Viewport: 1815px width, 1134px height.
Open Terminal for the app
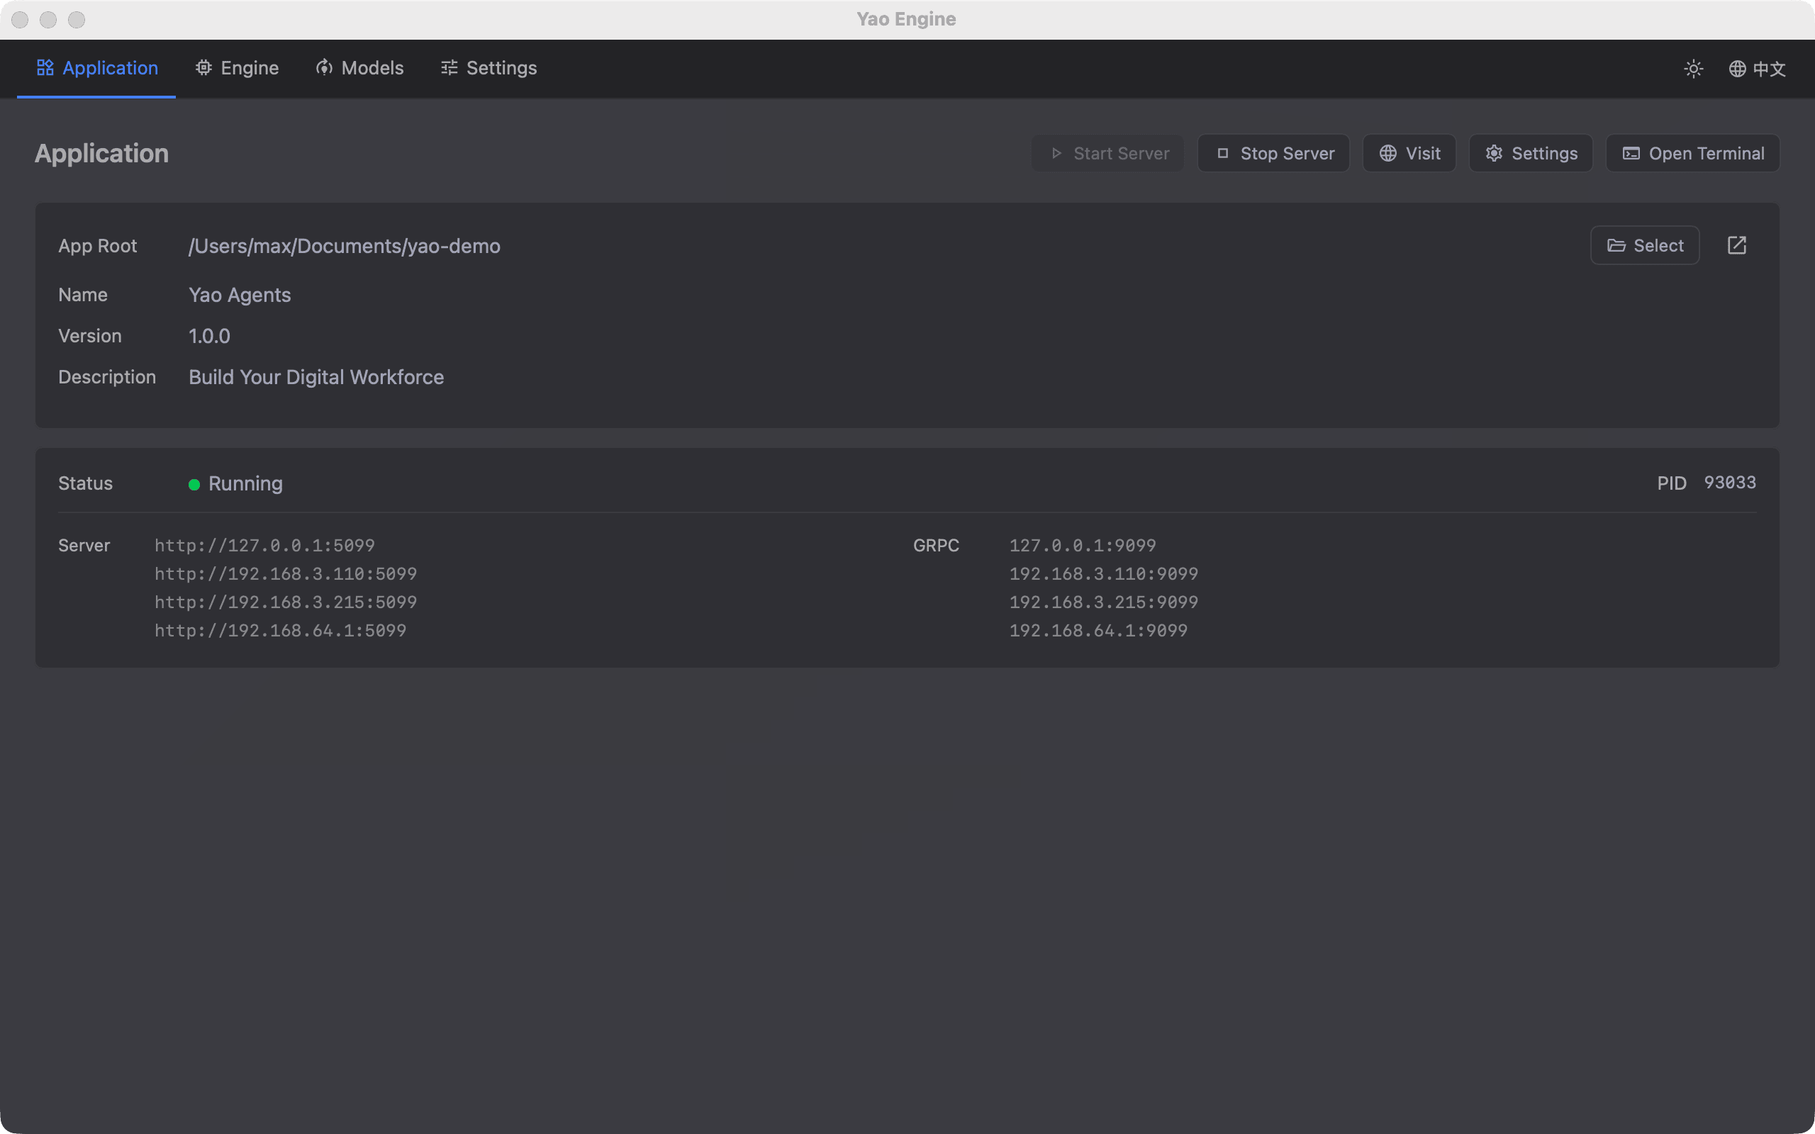click(x=1693, y=154)
